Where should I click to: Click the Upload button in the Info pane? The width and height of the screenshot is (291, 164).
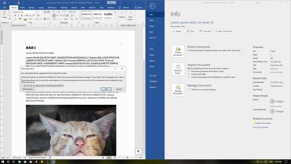point(177,31)
